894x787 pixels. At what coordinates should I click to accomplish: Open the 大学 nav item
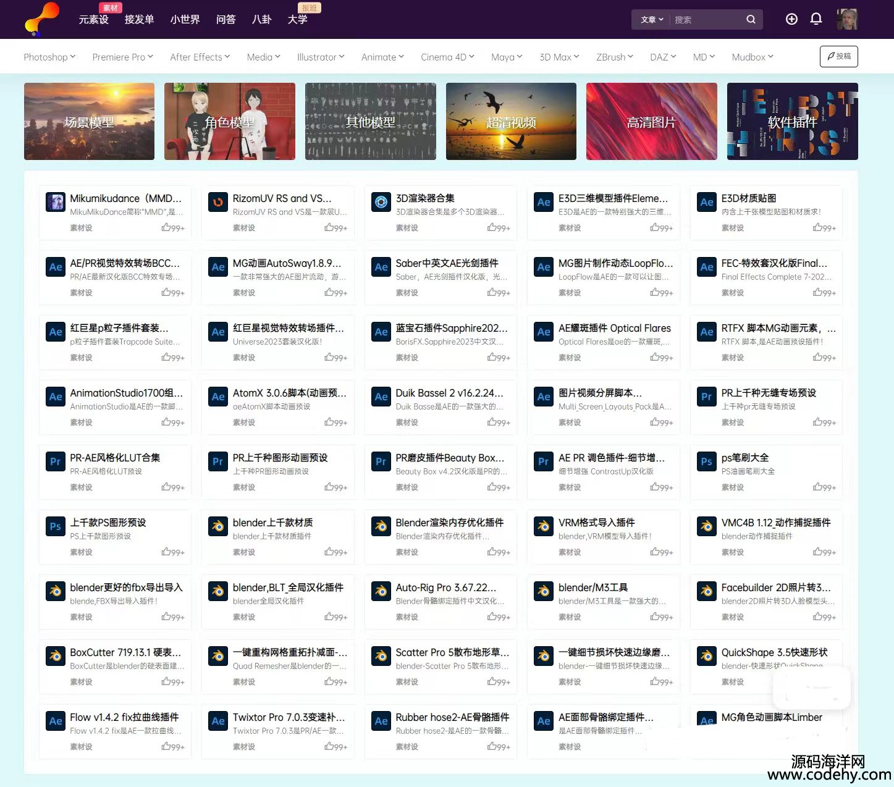pyautogui.click(x=298, y=19)
